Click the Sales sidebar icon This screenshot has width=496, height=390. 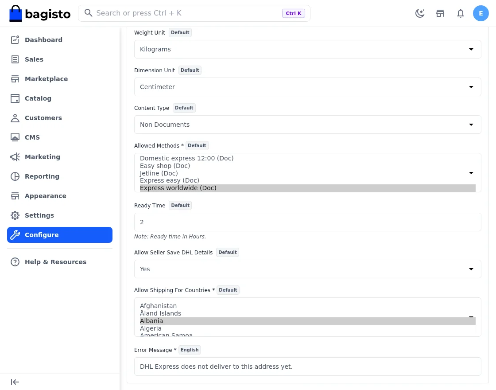15,59
